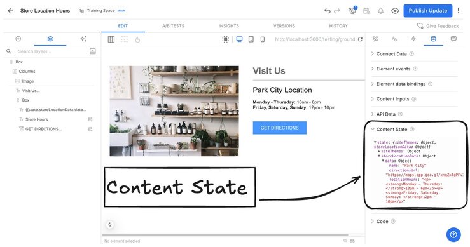Click the Publish Update button

[x=428, y=11]
